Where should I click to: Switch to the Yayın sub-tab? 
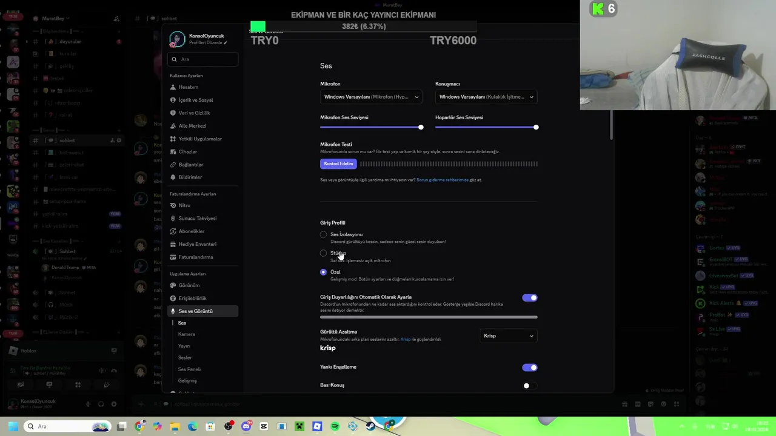coord(184,346)
